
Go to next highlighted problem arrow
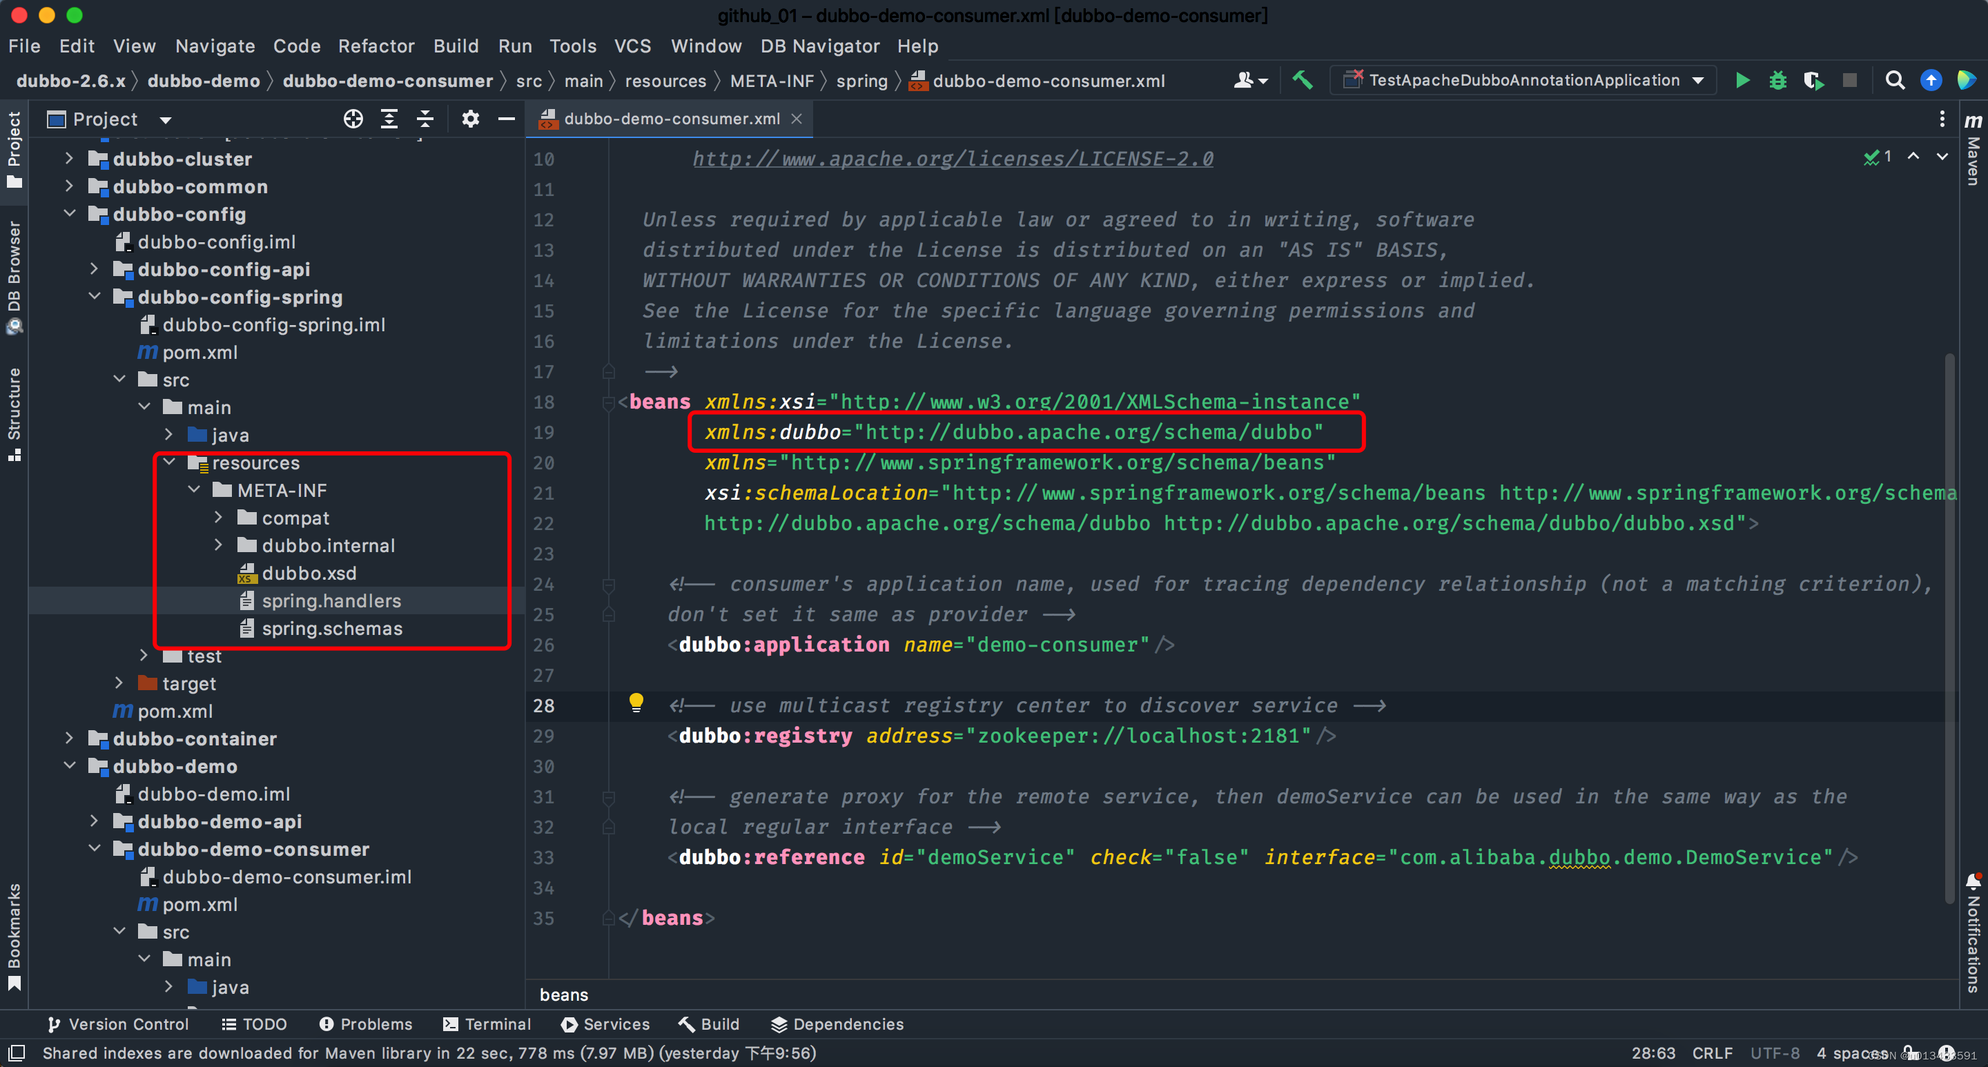tap(1942, 157)
